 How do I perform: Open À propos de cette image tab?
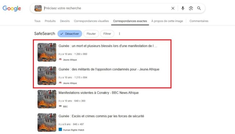pyautogui.click(x=167, y=21)
